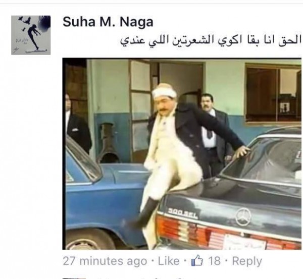The height and width of the screenshot is (279, 303).
Task: Click the 300 SEL badge in photo
Action: tap(182, 213)
